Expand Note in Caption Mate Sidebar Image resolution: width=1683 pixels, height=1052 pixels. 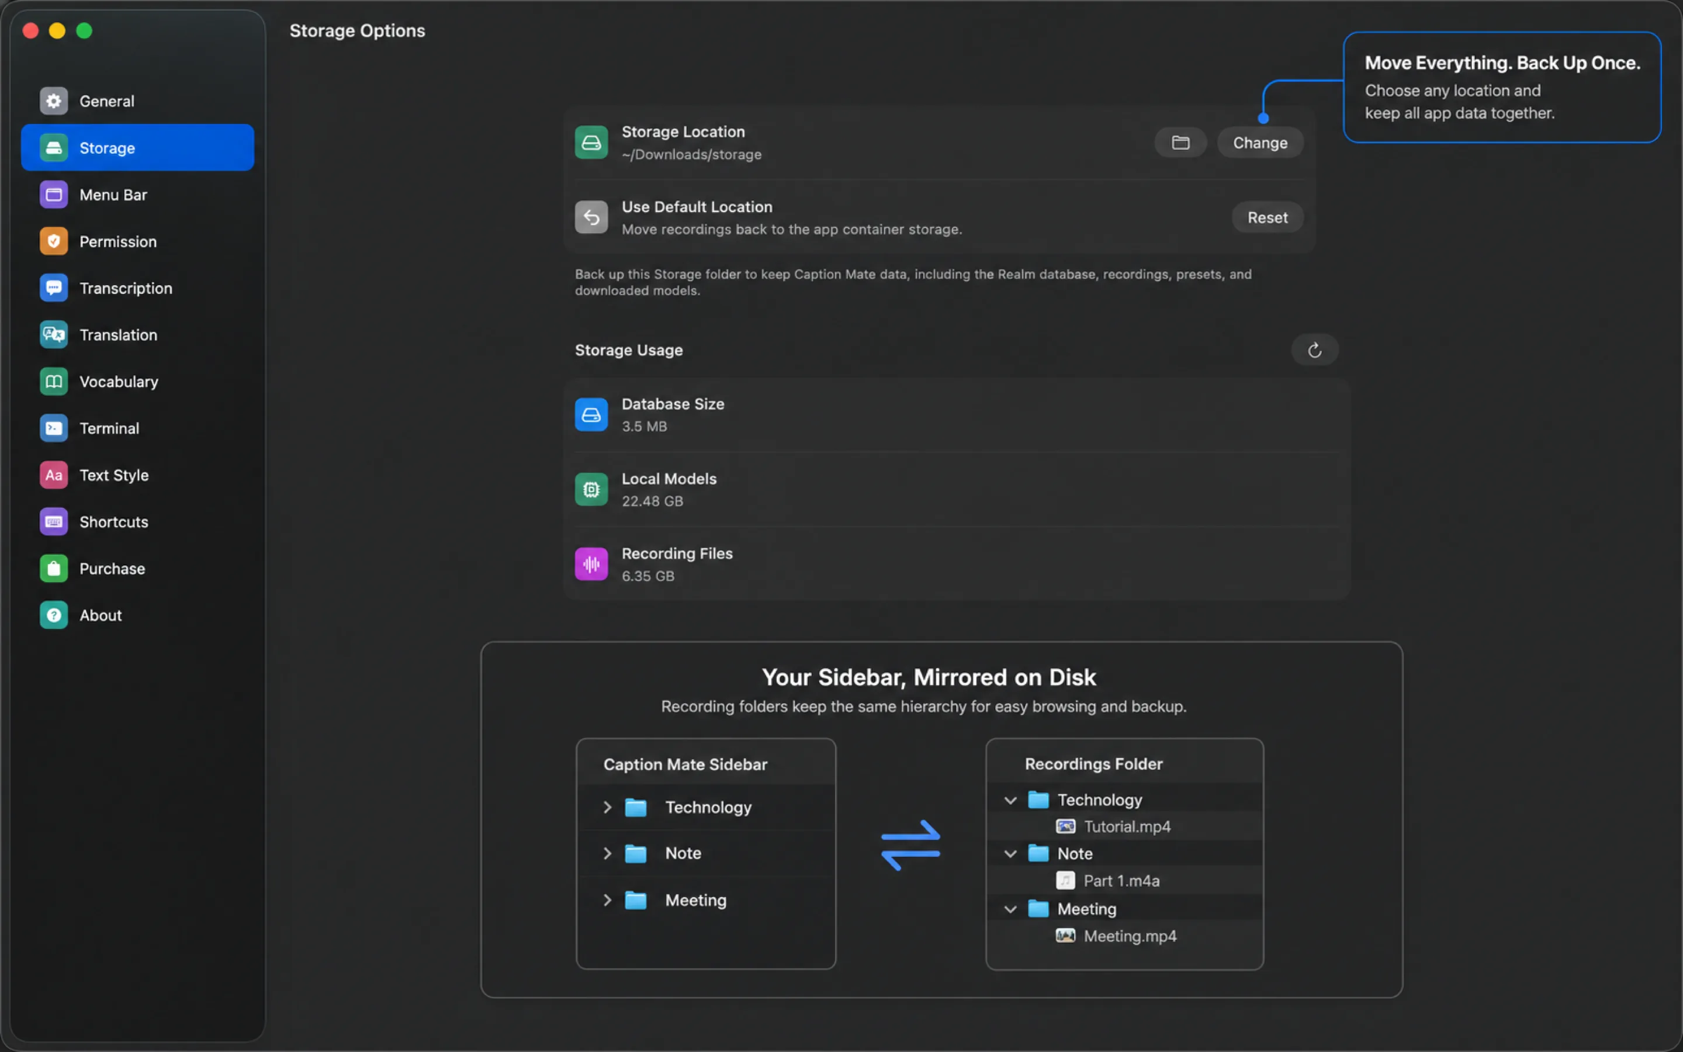click(607, 853)
